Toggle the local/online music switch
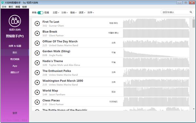Image resolution: width=196 pixels, height=123 pixels. click(x=40, y=13)
